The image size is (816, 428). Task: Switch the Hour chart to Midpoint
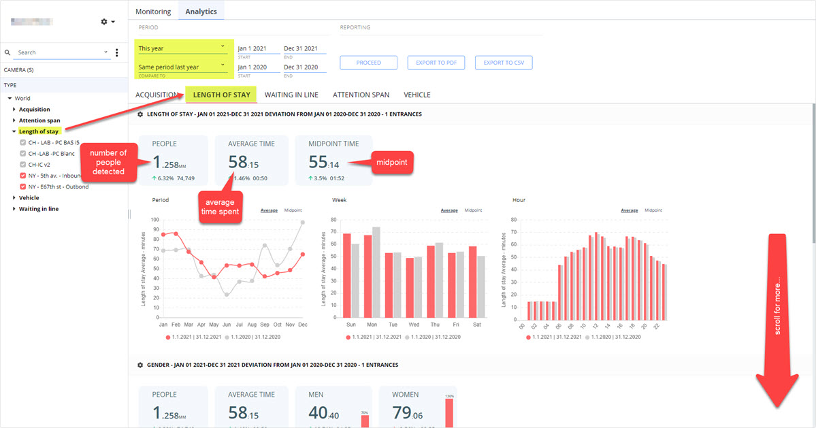tap(653, 210)
